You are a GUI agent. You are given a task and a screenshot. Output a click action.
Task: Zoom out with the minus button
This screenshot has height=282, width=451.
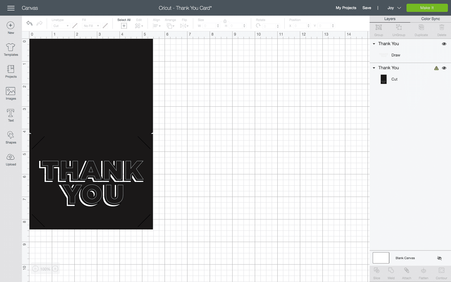pyautogui.click(x=35, y=269)
